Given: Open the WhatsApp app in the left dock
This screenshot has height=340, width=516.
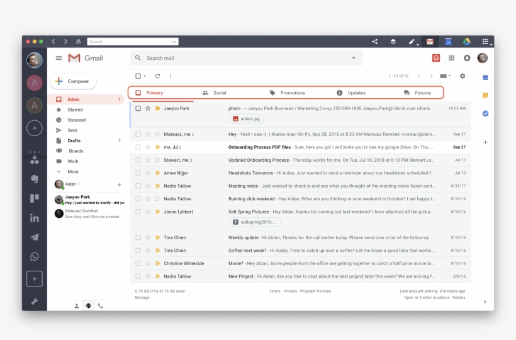Looking at the screenshot, I should click(35, 257).
